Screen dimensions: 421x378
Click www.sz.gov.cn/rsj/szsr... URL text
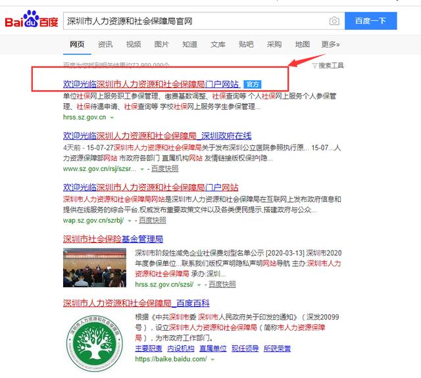click(99, 169)
